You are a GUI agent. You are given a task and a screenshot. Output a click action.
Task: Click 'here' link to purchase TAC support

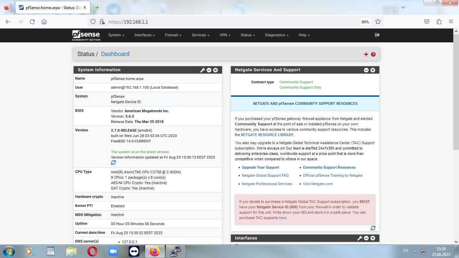(283, 218)
